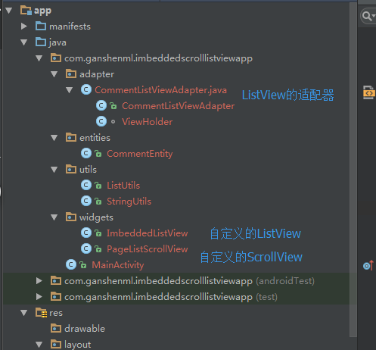This screenshot has height=350, width=376.
Task: Click the entities package folder icon
Action: point(71,137)
